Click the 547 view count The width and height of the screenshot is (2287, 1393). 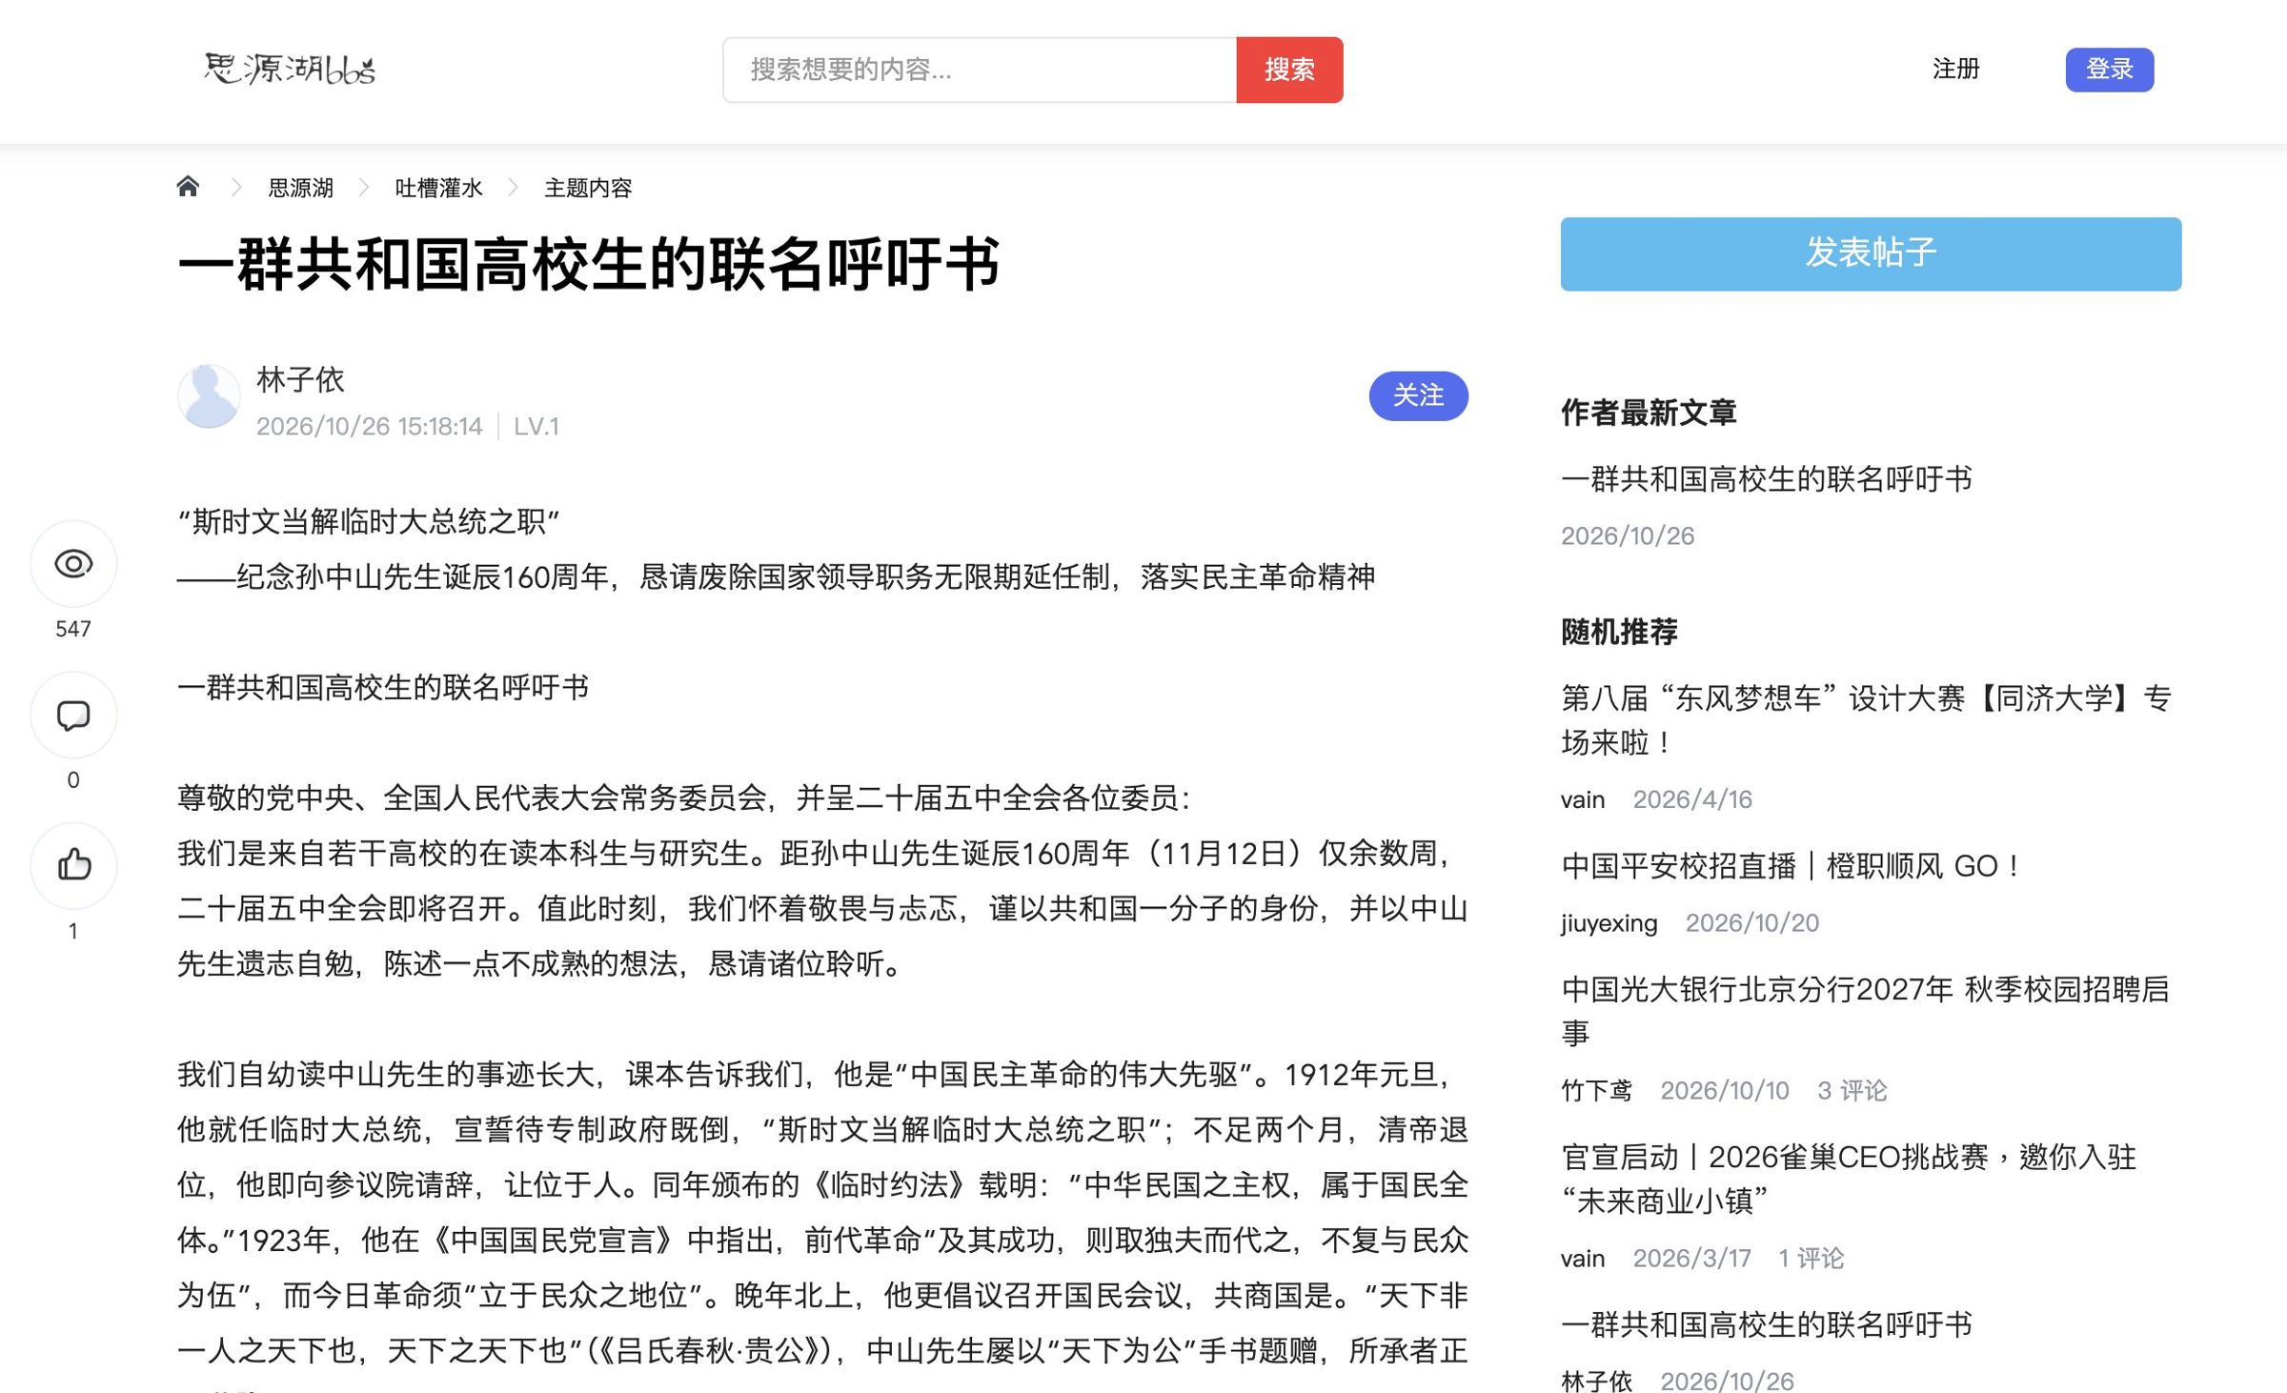pyautogui.click(x=73, y=629)
